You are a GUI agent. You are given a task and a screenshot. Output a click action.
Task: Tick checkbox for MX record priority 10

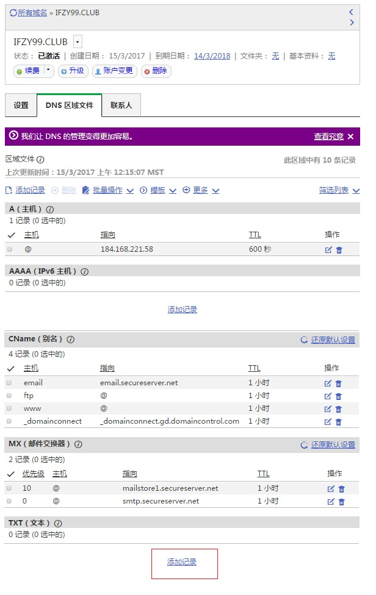[x=9, y=488]
